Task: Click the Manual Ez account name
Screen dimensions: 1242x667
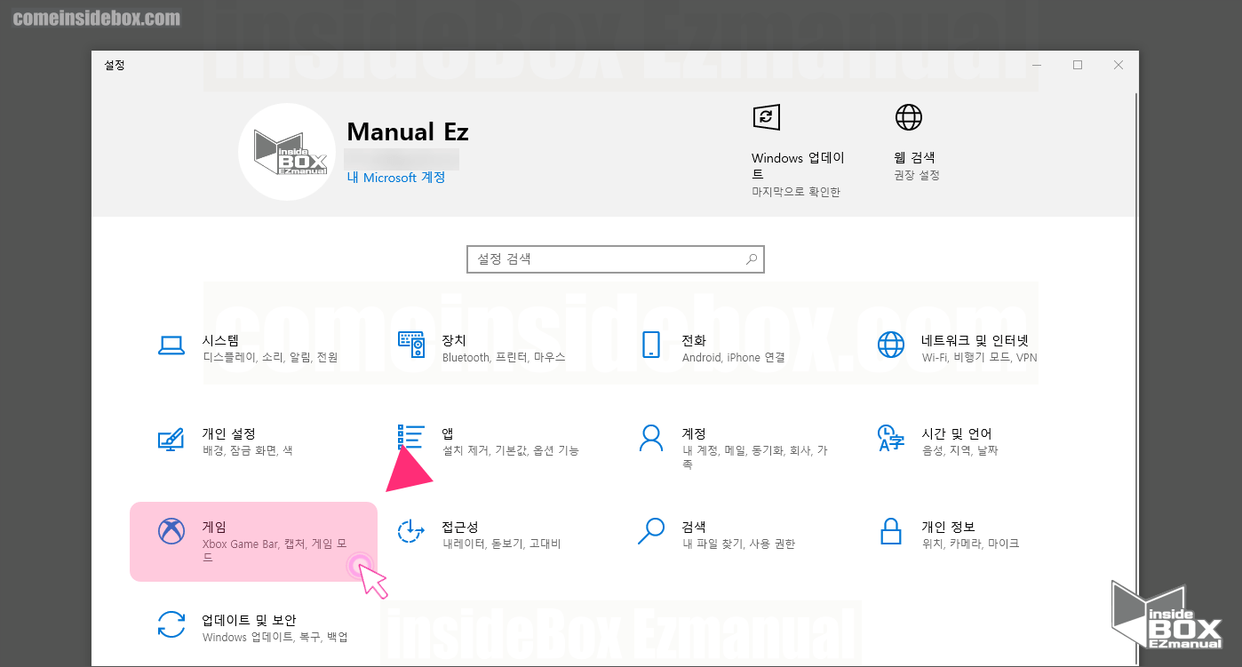Action: tap(408, 132)
